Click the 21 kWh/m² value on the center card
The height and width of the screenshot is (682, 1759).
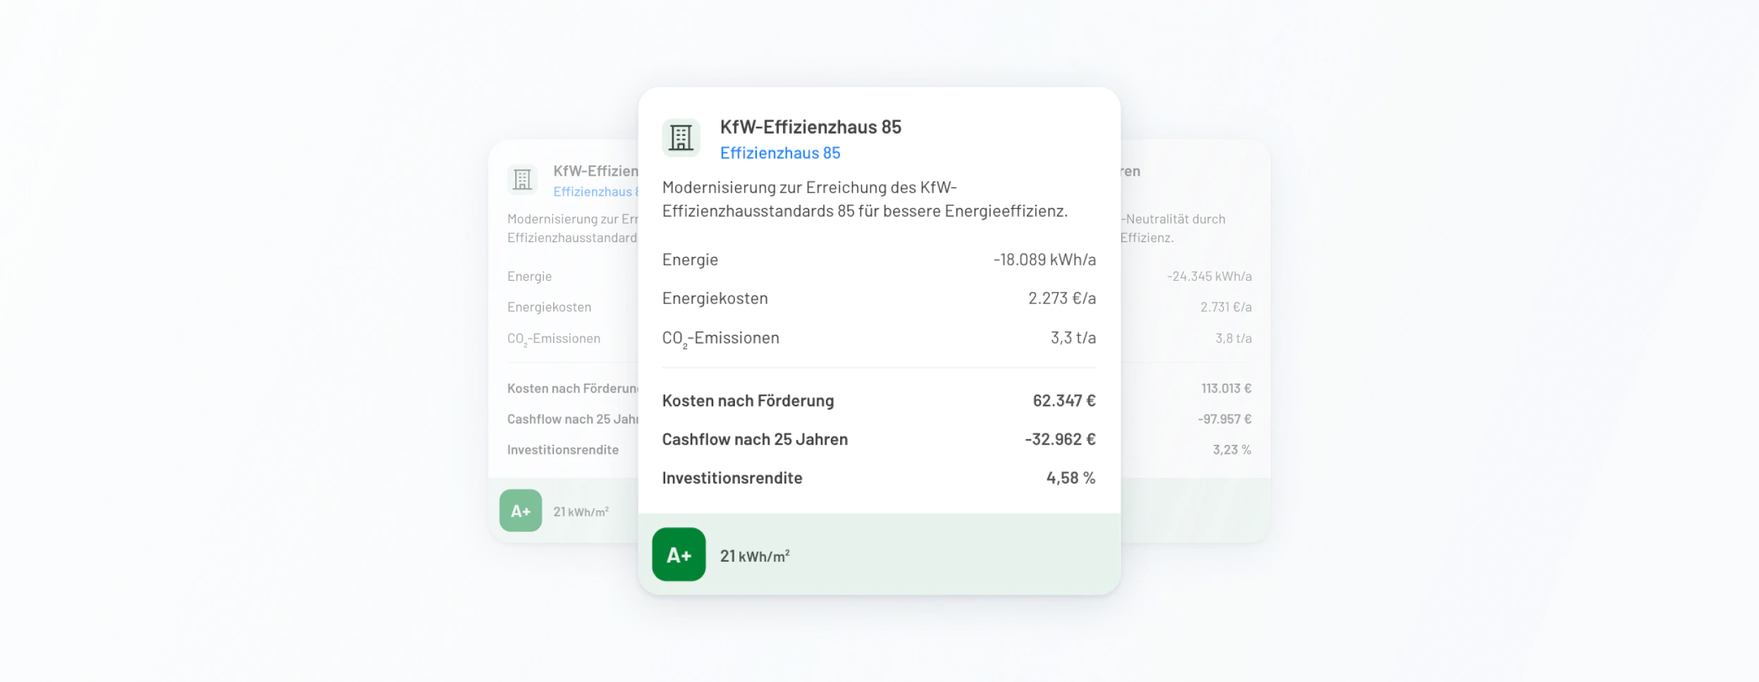pyautogui.click(x=755, y=555)
